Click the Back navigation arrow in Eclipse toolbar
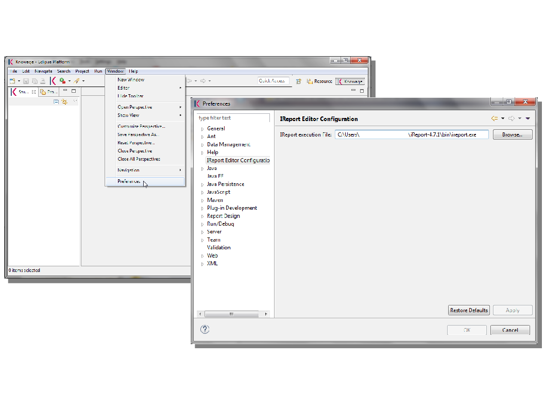This screenshot has height=409, width=545. click(x=190, y=81)
